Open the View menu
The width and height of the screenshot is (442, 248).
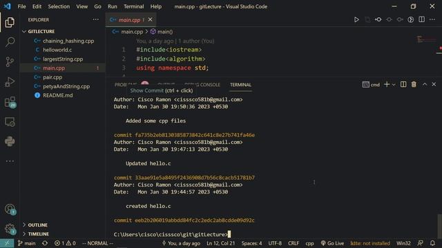(81, 6)
